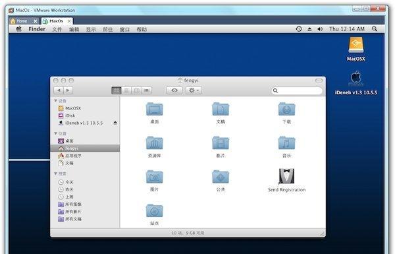Switch to column view

coord(137,90)
